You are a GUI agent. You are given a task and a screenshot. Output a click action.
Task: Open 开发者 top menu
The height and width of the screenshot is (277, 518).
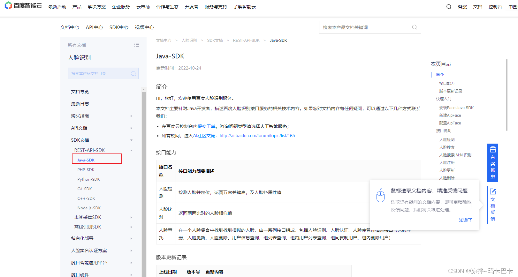[x=192, y=7]
